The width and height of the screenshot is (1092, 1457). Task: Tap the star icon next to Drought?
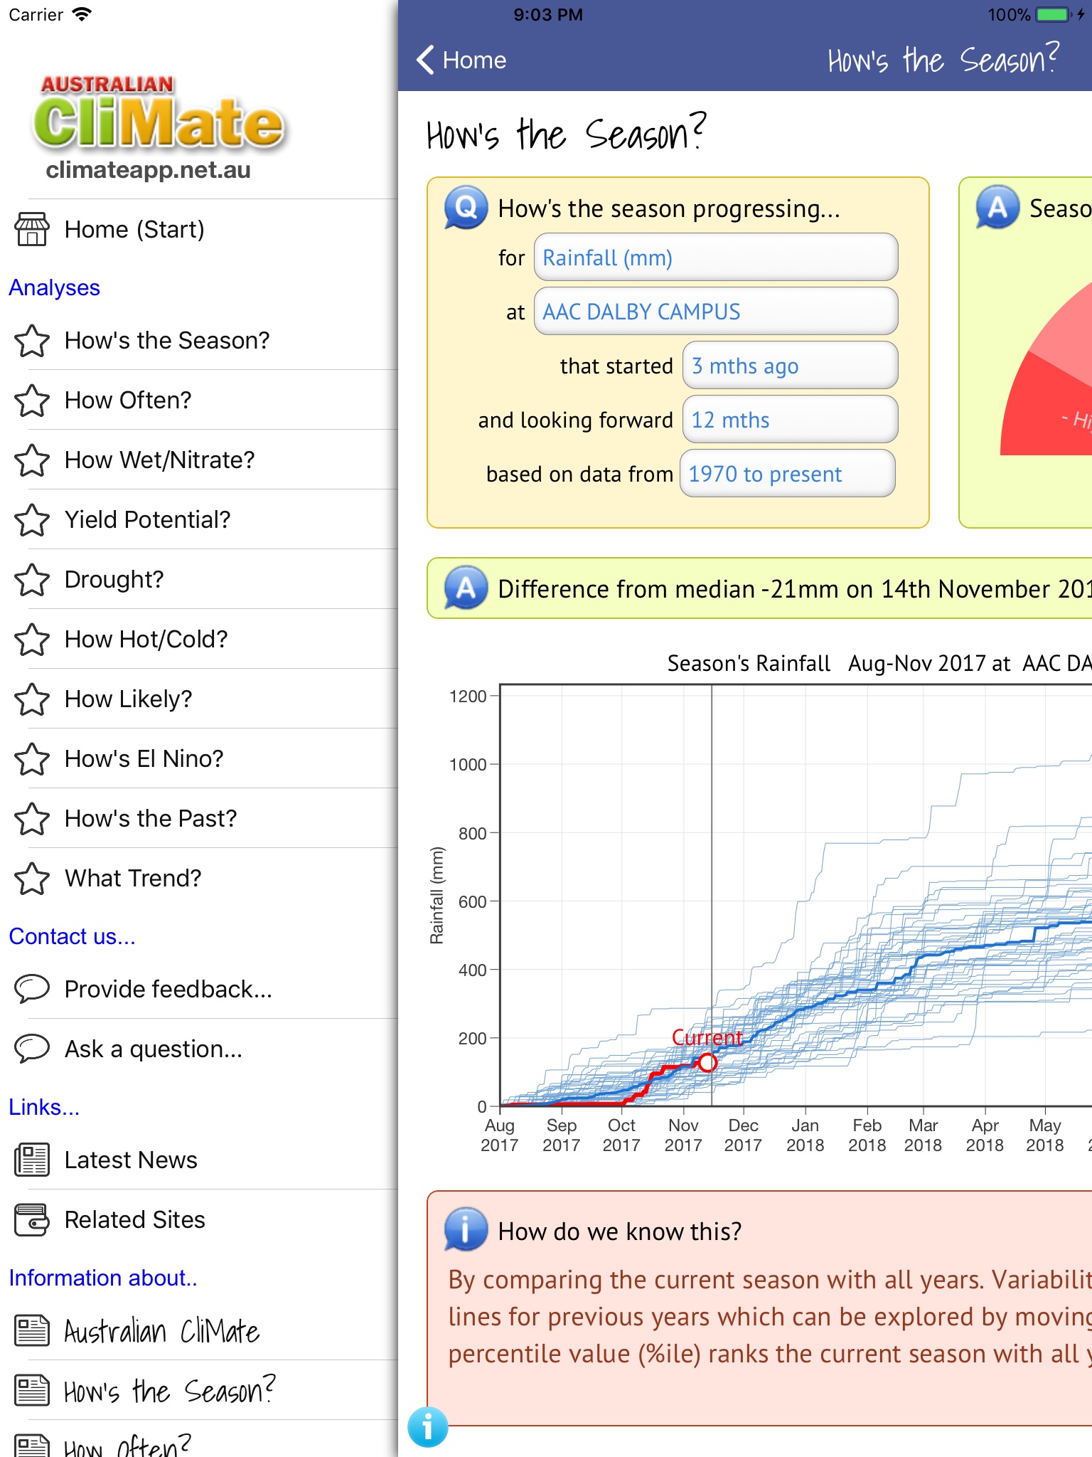32,579
